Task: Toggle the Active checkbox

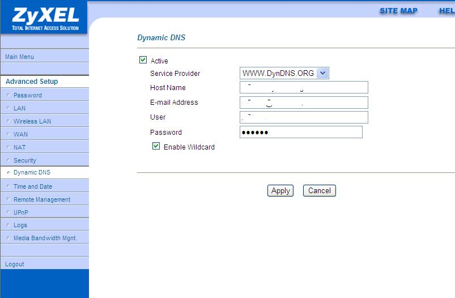Action: click(x=143, y=60)
